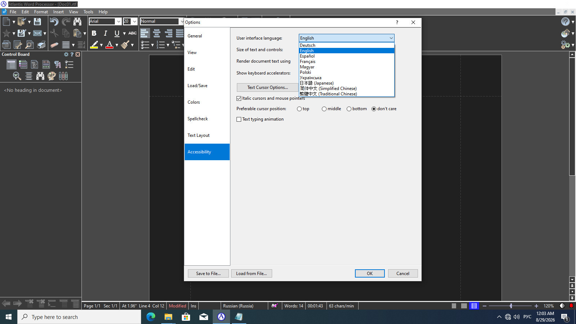The image size is (576, 324).
Task: Click the Save to File... button
Action: pos(208,274)
